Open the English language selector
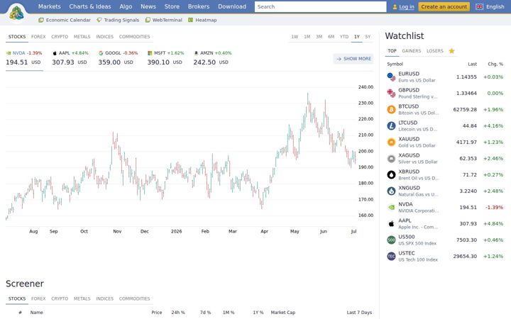 (490, 7)
